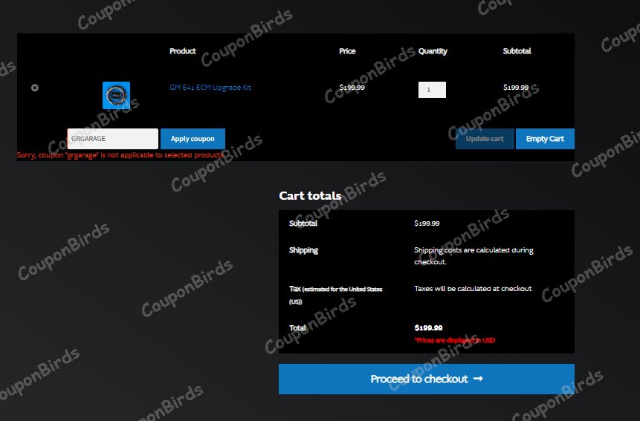Open the GM E41 ECM Upgrade Kit link
Image resolution: width=640 pixels, height=421 pixels.
click(210, 88)
